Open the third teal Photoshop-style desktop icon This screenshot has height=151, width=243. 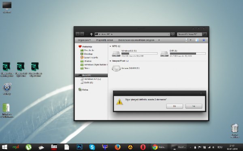pyautogui.click(x=35, y=69)
